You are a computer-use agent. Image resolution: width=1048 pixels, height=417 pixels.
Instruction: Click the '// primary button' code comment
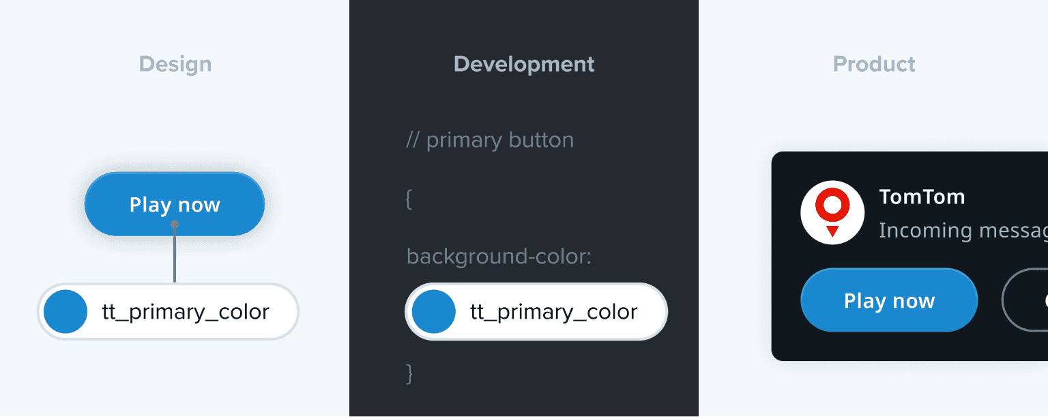(x=490, y=140)
